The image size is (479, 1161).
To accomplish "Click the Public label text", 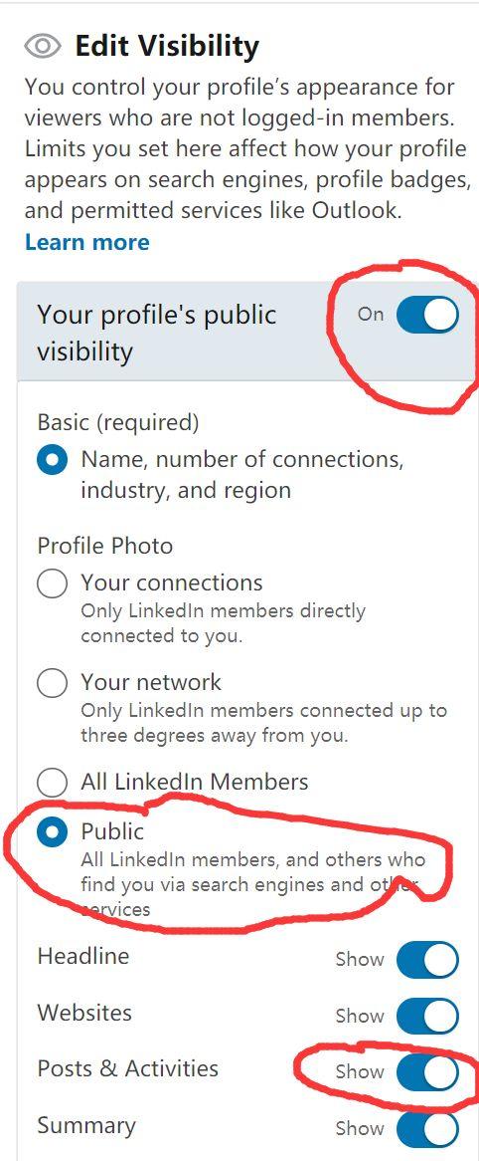I will pos(112,830).
